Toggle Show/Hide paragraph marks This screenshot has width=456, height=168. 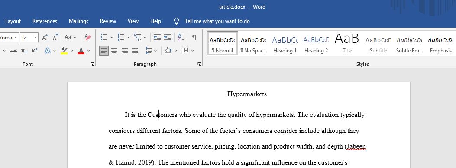coord(194,37)
